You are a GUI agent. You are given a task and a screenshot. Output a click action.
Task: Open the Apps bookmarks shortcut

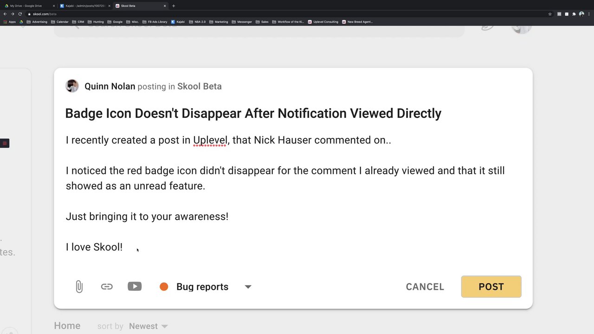10,22
